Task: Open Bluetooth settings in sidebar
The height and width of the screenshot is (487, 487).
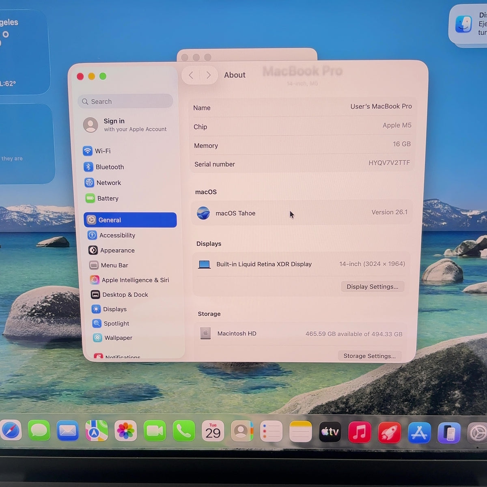Action: [104, 167]
